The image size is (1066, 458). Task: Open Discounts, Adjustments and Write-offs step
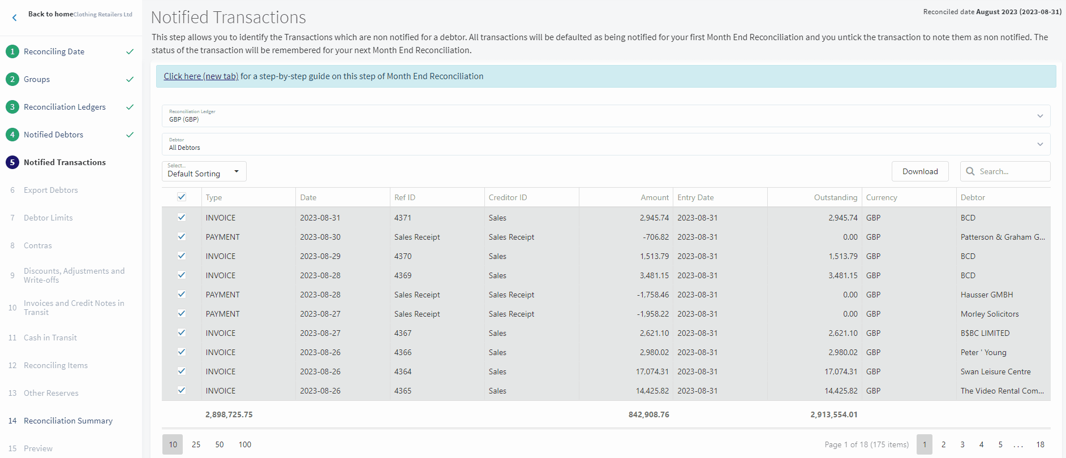click(x=74, y=275)
